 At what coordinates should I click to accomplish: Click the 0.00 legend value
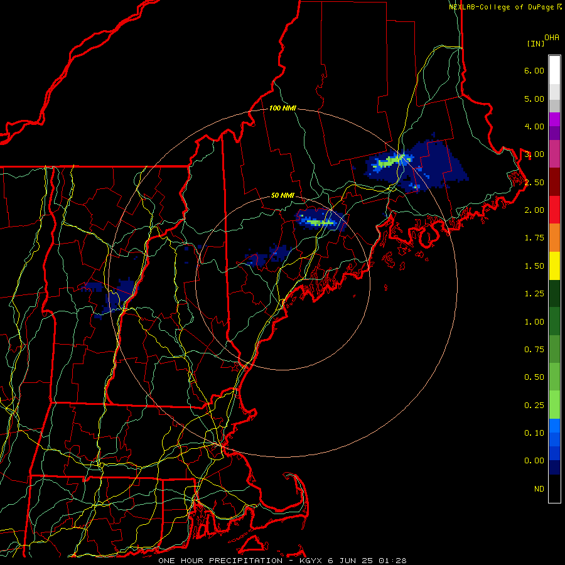[x=534, y=461]
